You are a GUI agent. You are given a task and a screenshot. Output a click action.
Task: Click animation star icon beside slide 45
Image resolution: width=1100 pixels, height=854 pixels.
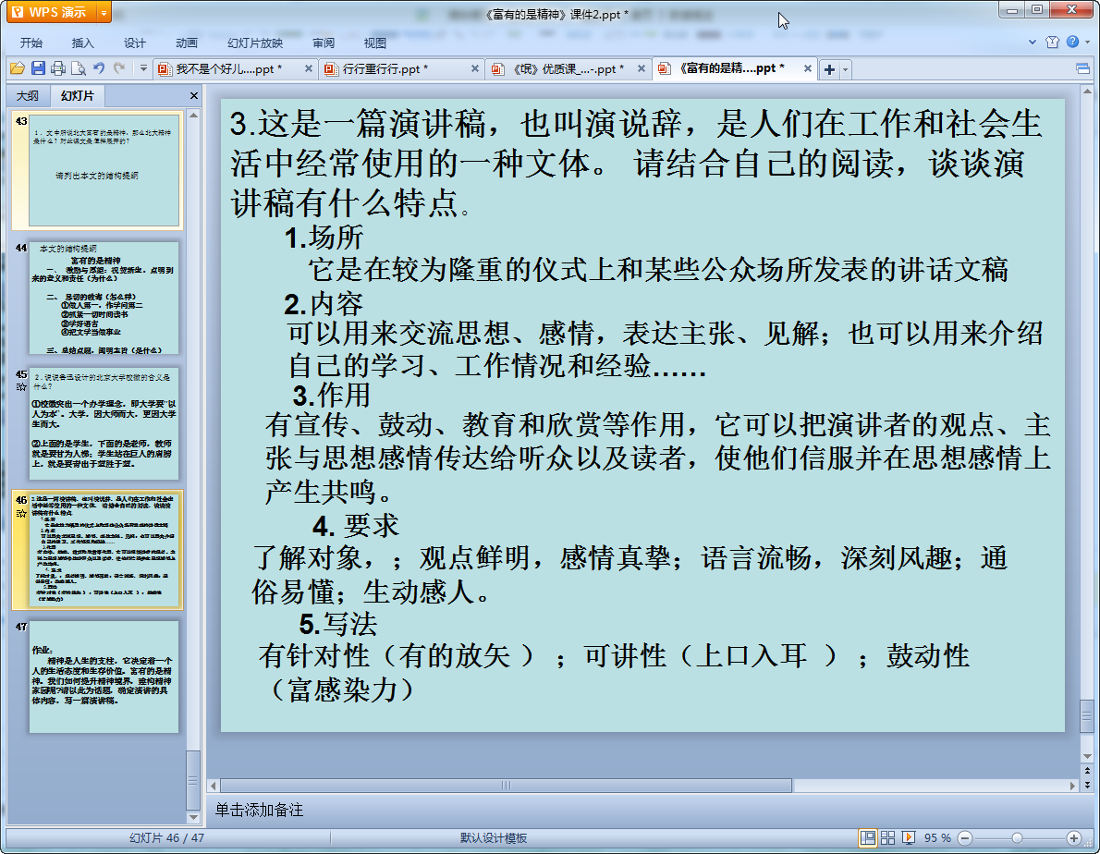click(21, 387)
